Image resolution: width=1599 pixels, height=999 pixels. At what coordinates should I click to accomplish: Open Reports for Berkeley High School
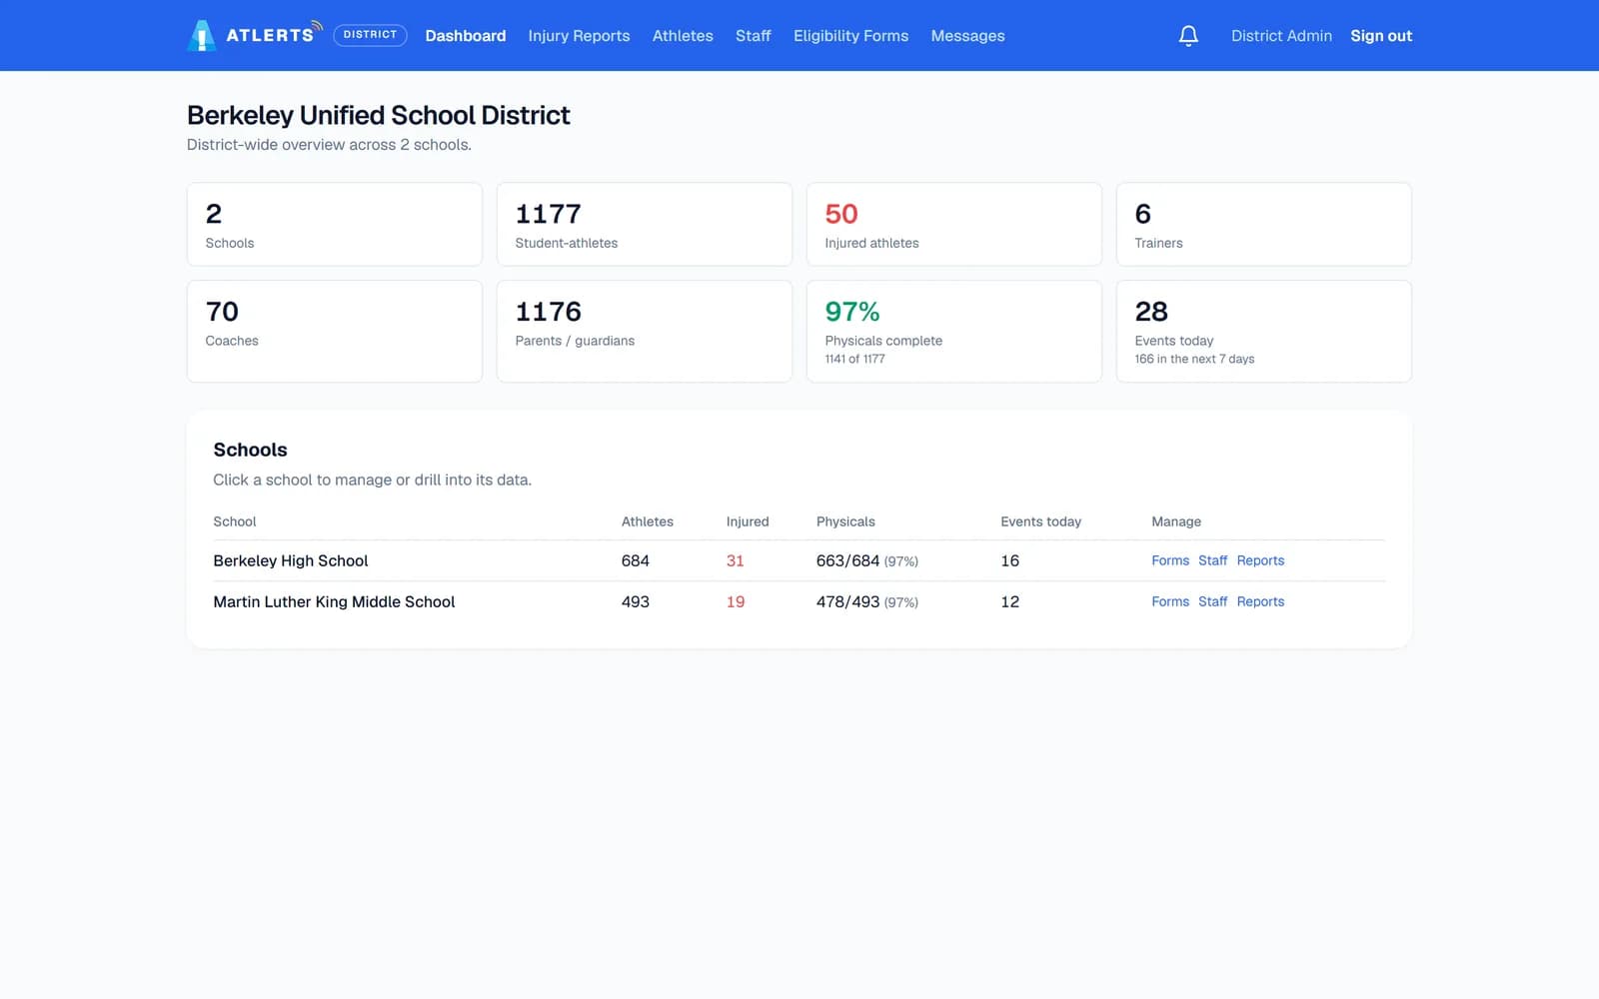(x=1260, y=560)
